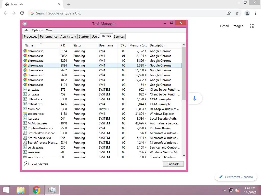This screenshot has width=261, height=195.
Task: Collapse Task Manager with Fewer details
Action: point(36,164)
